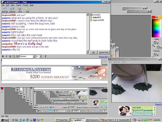Click the Yahoo Personals banner ad
Image resolution: width=162 pixels, height=122 pixels.
[137, 111]
